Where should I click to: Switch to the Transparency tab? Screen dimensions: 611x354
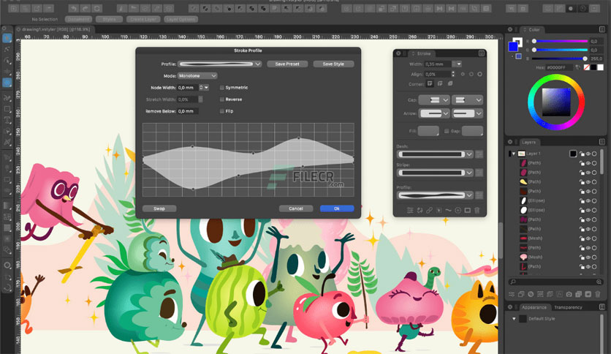pos(568,307)
